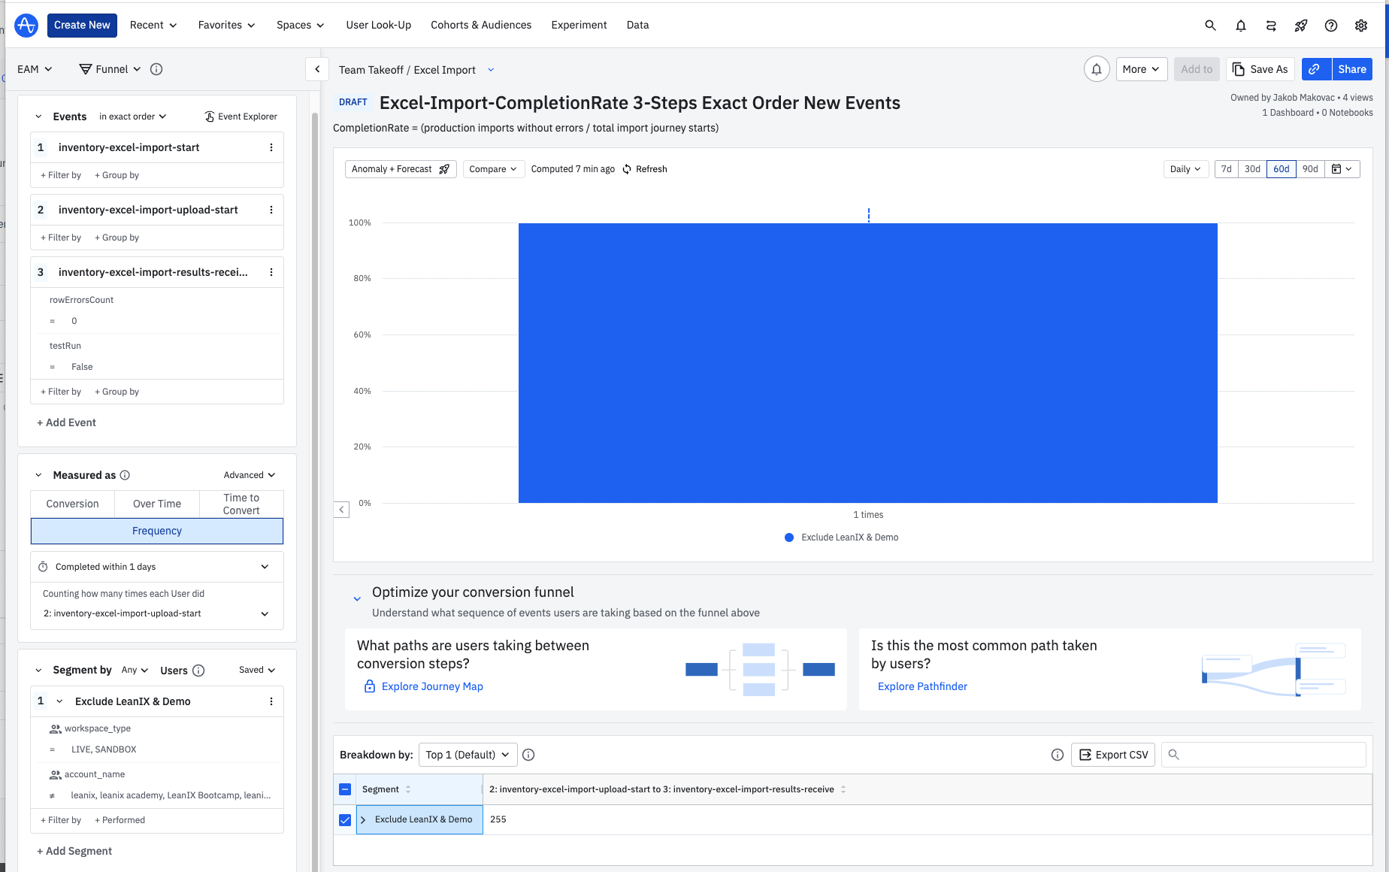The image size is (1389, 872).
Task: Open the Funnel chart type dropdown
Action: click(x=110, y=69)
